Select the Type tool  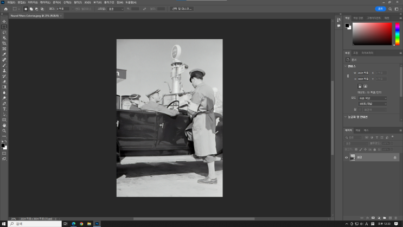tap(4, 109)
